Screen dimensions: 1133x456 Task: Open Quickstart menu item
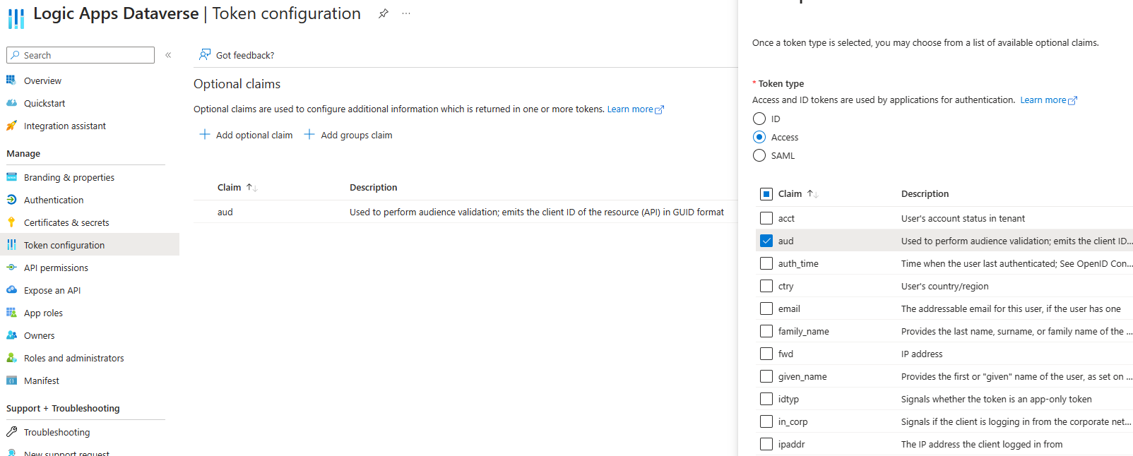point(45,104)
